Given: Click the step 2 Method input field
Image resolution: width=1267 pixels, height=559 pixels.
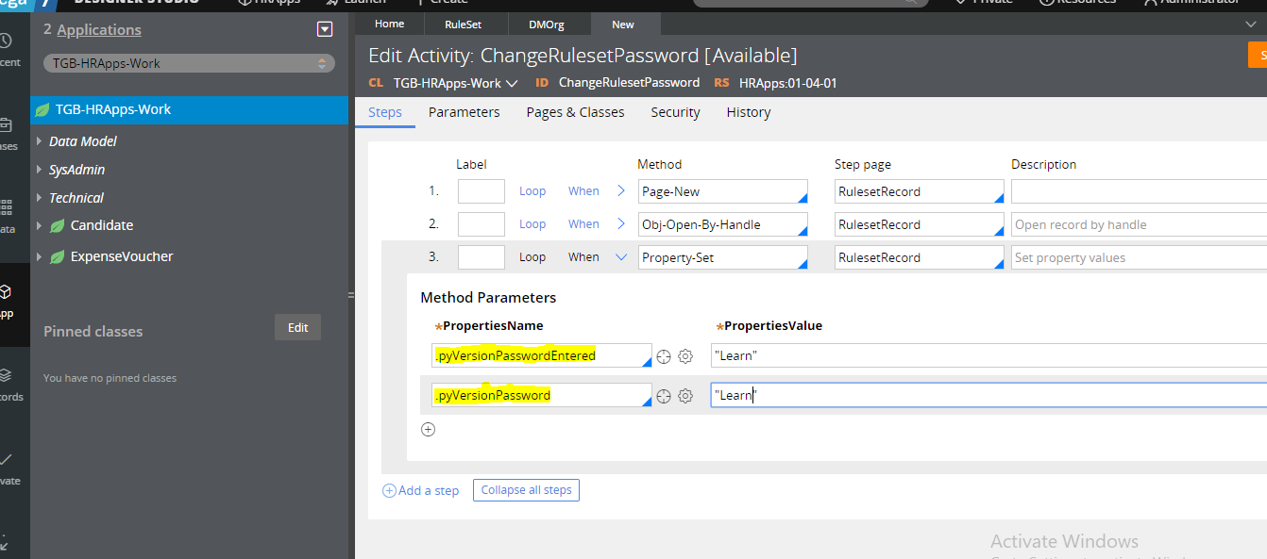Looking at the screenshot, I should point(719,224).
